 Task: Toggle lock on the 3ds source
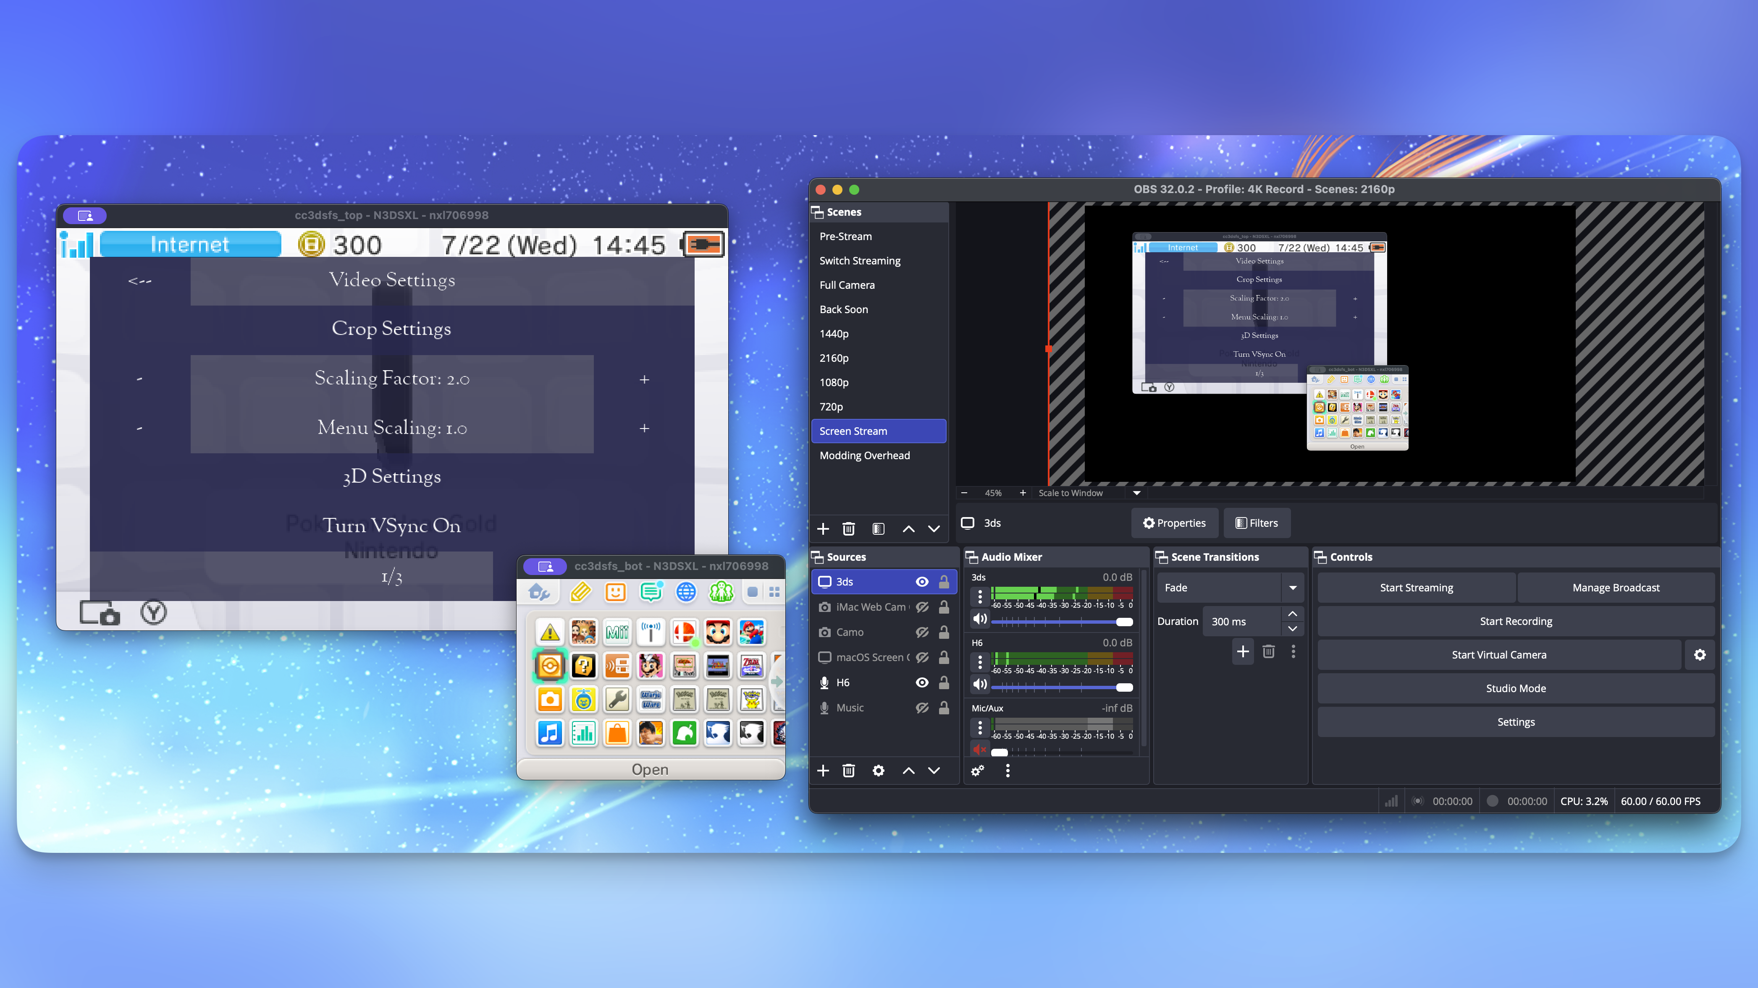[x=944, y=582]
